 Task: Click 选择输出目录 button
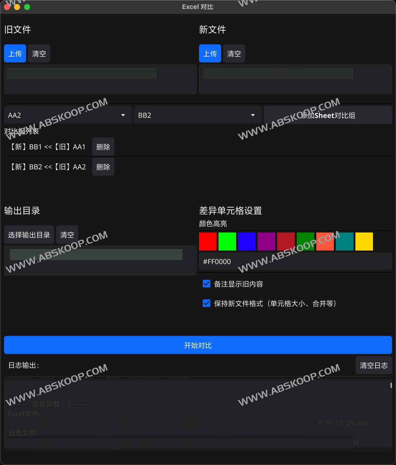29,235
